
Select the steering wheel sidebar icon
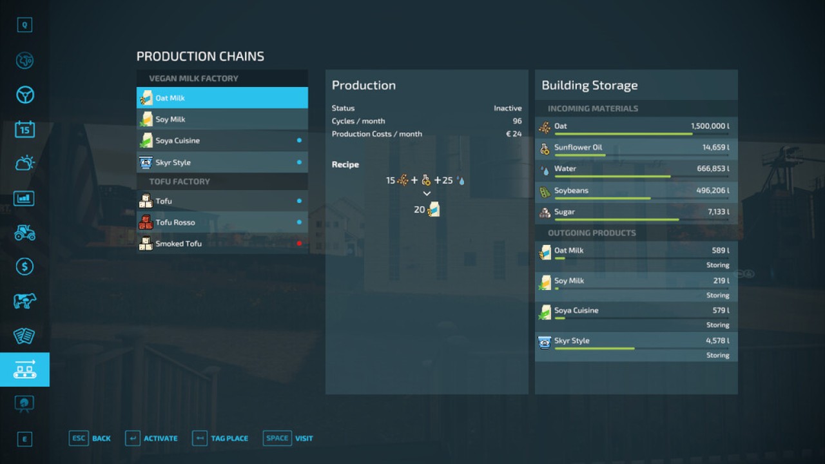(24, 95)
